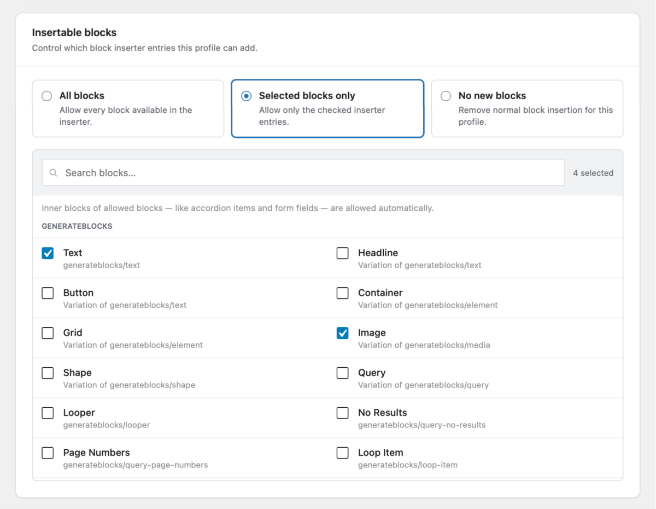Click the GENERATEBLOCKS section label
This screenshot has width=656, height=509.
[77, 226]
